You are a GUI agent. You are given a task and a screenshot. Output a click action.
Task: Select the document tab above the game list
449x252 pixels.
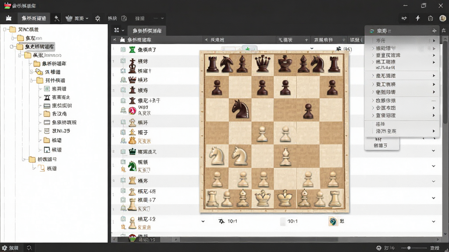point(147,31)
